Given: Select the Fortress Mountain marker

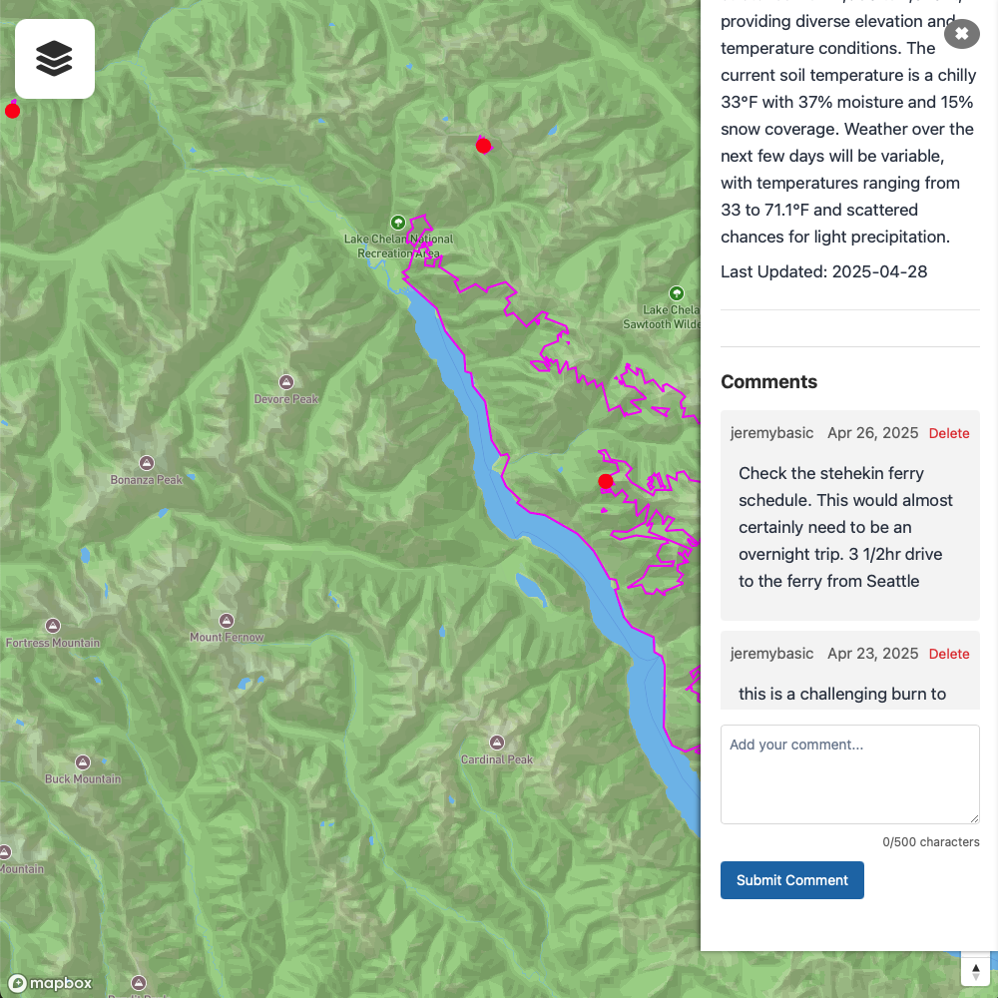Looking at the screenshot, I should click(x=53, y=626).
